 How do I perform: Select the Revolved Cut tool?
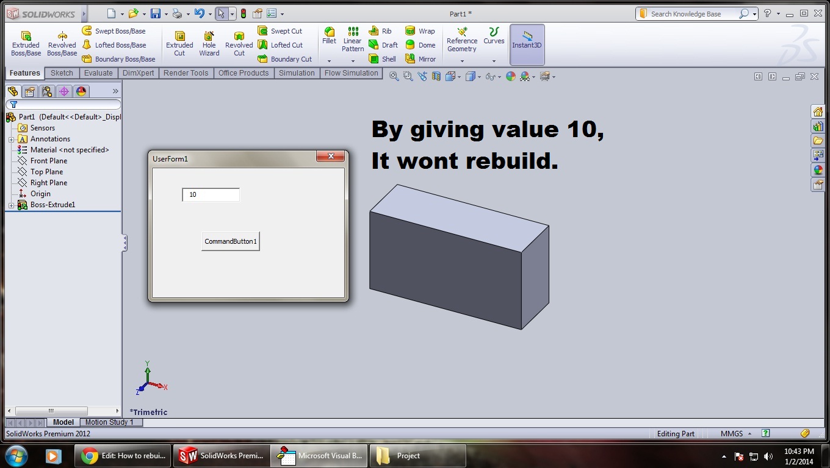239,44
